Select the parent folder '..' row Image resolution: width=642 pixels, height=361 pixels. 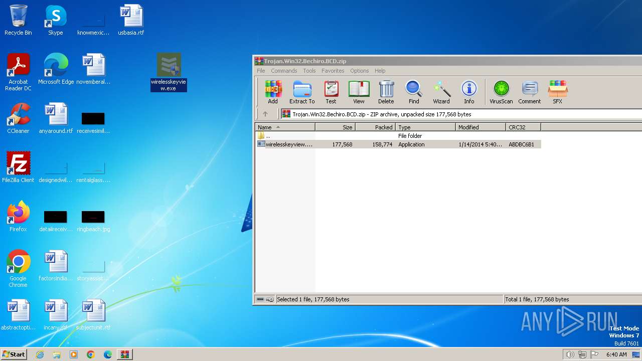(x=398, y=136)
